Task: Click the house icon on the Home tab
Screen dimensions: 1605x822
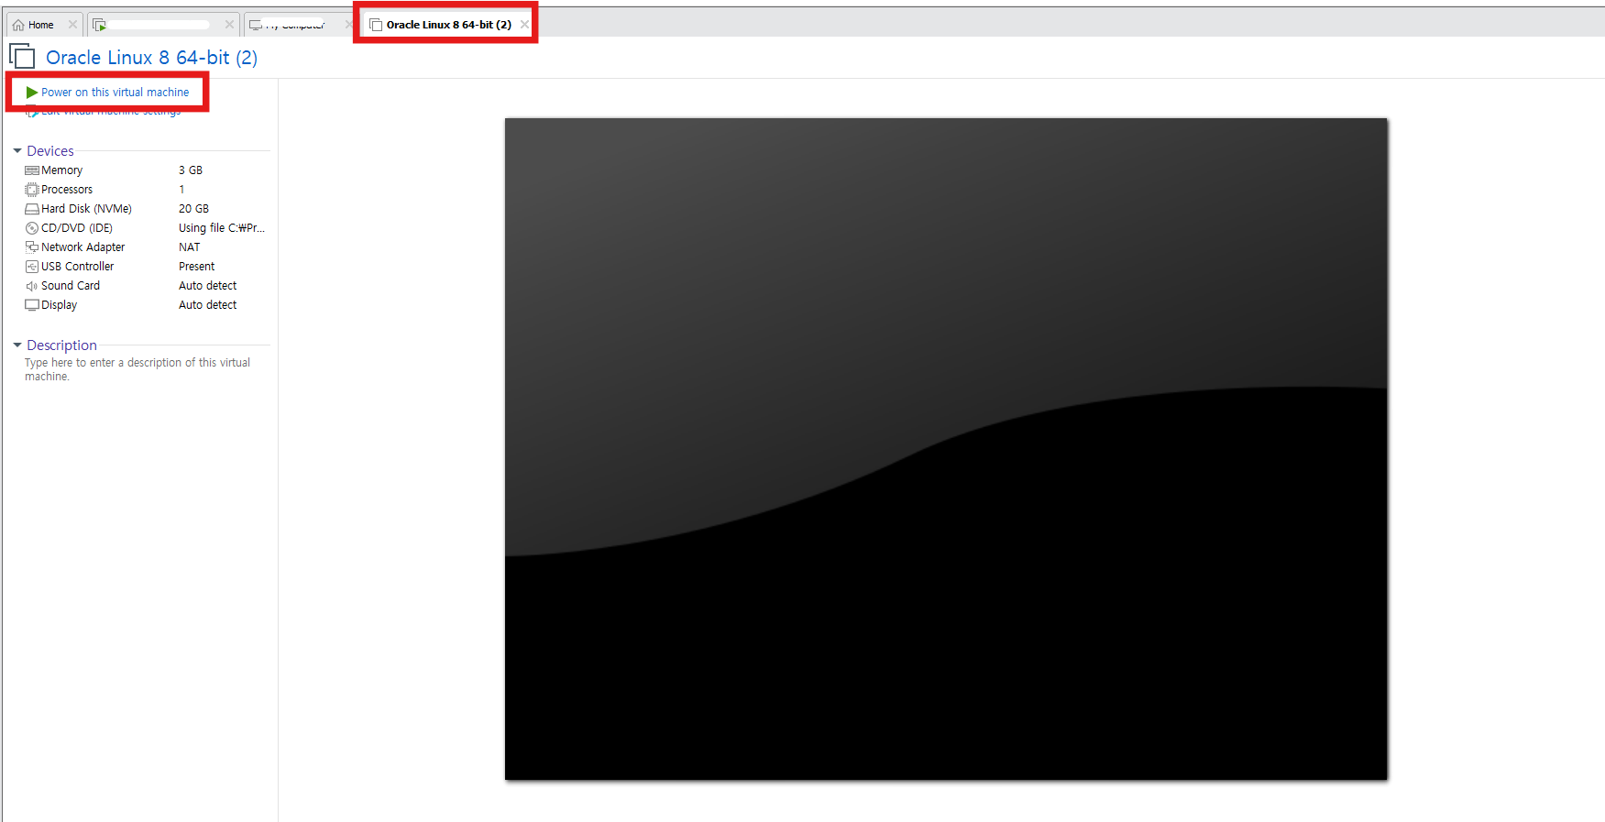Action: tap(18, 25)
